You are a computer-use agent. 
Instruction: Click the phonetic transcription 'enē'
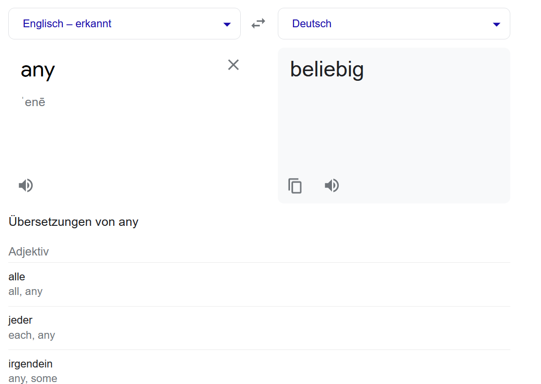point(34,102)
